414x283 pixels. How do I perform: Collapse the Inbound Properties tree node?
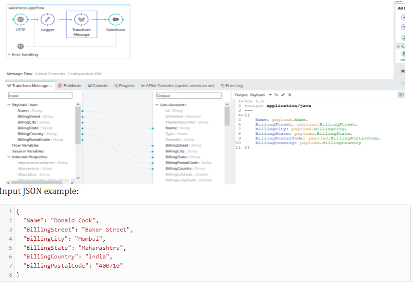click(9, 157)
